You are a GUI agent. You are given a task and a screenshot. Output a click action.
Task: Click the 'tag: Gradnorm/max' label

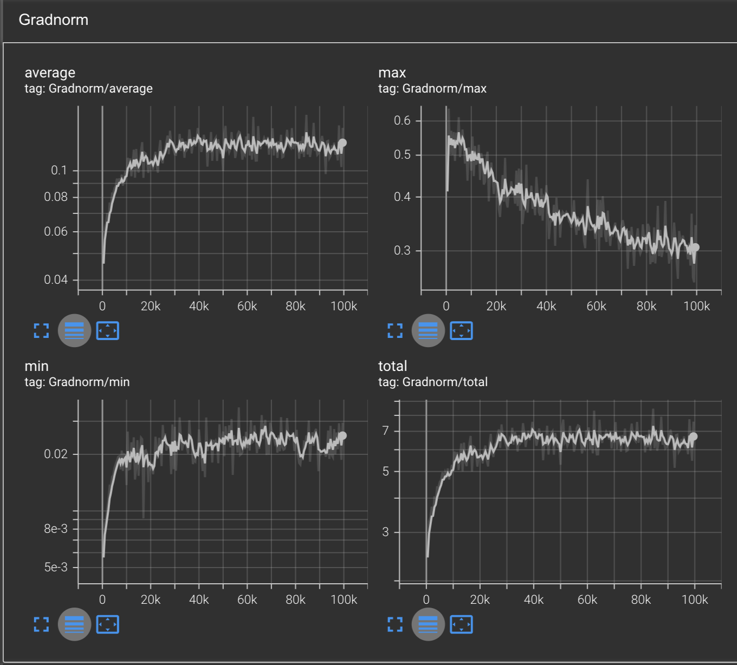(x=432, y=88)
